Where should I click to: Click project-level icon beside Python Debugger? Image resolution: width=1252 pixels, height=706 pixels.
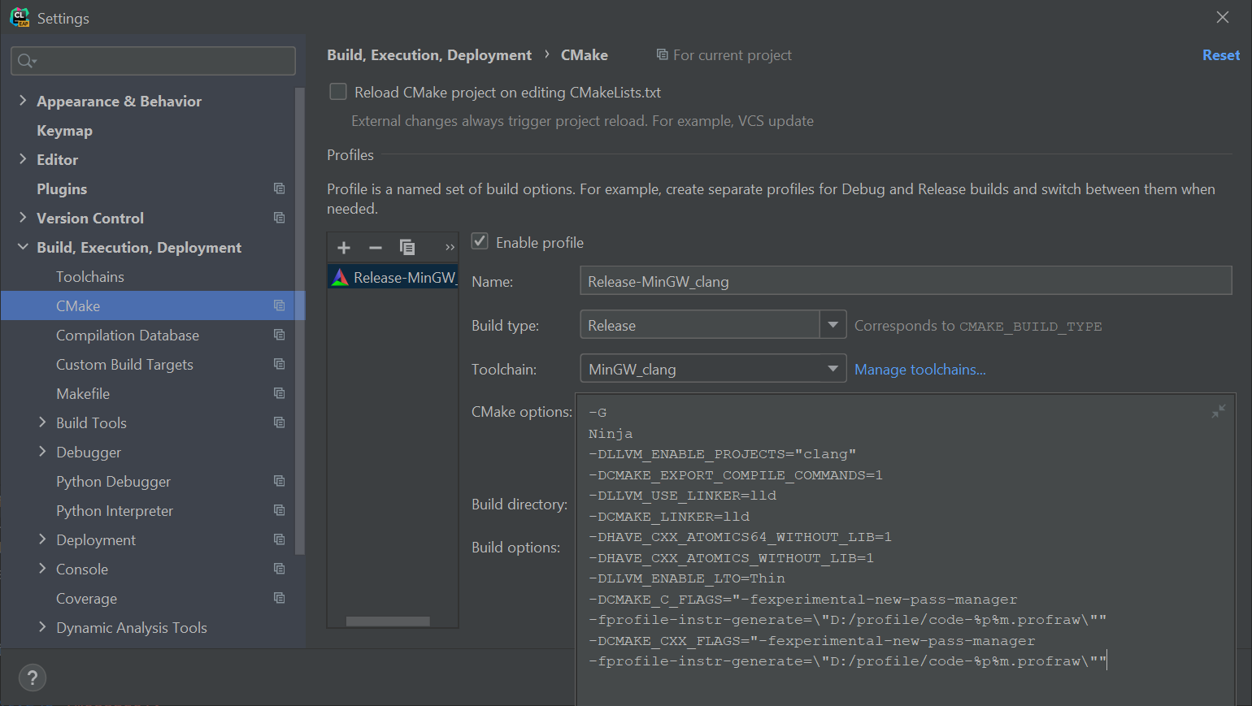[280, 481]
